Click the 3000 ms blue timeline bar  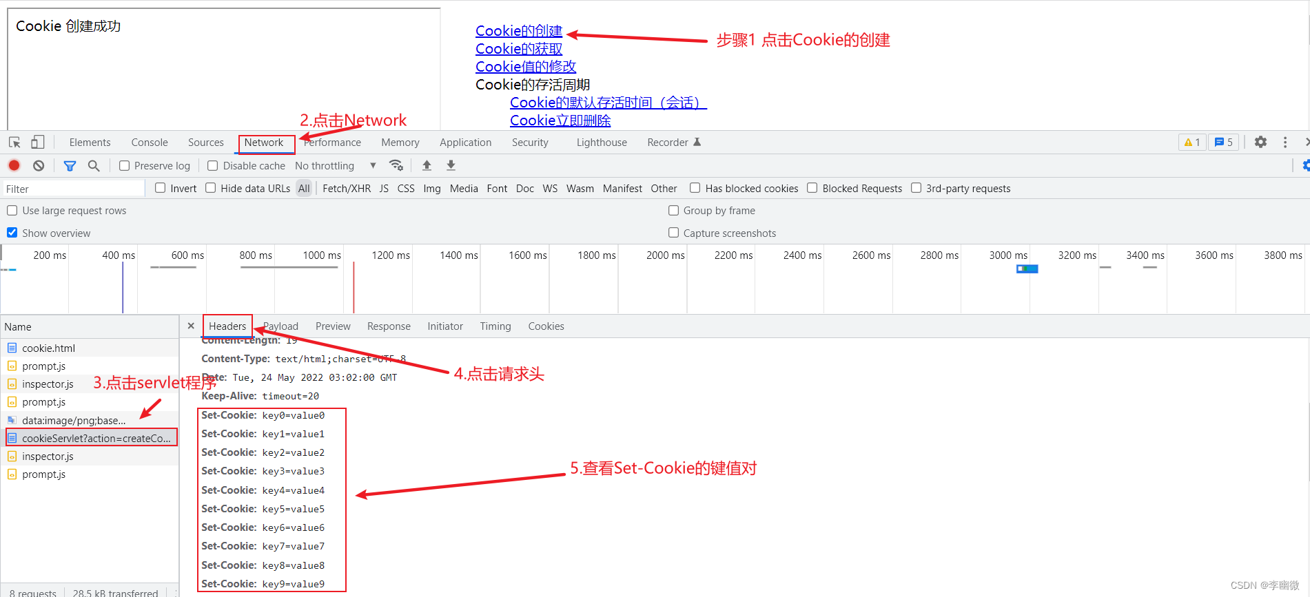pos(1027,269)
